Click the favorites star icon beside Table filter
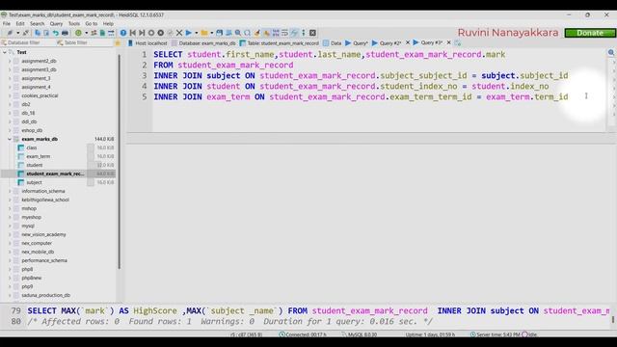617x347 pixels. point(118,42)
